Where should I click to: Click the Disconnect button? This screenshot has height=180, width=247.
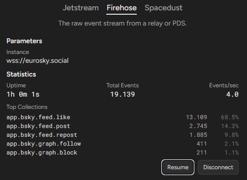[218, 167]
